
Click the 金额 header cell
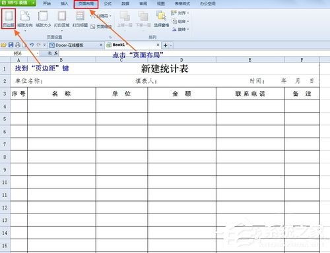(181, 94)
